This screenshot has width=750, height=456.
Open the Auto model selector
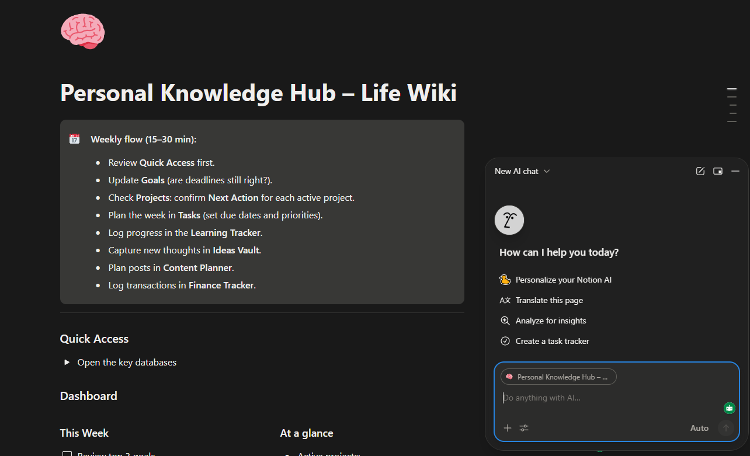click(699, 428)
